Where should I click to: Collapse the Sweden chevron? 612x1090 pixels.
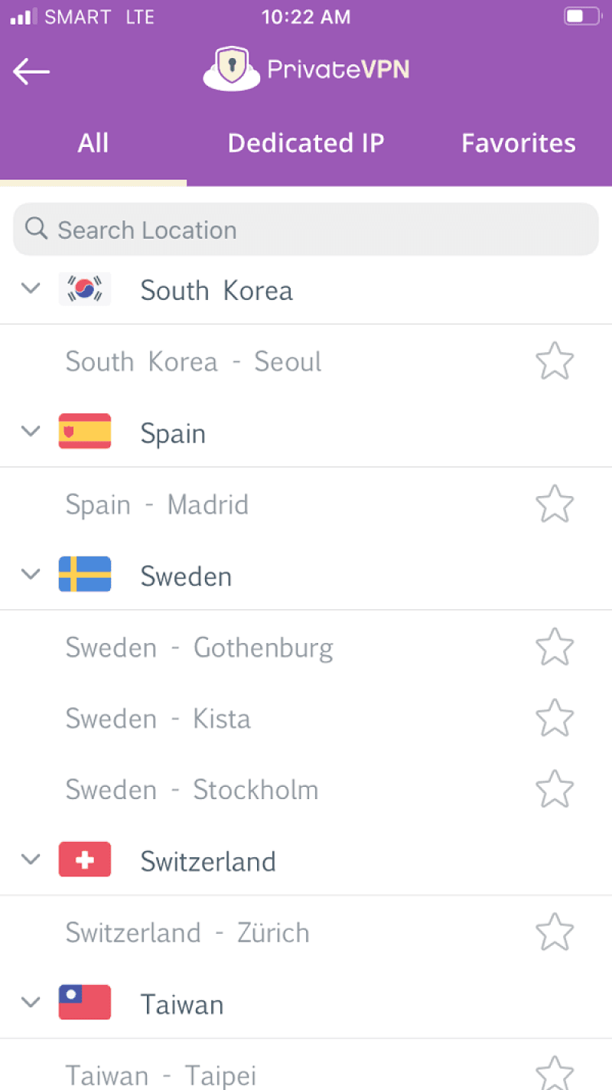click(x=31, y=574)
